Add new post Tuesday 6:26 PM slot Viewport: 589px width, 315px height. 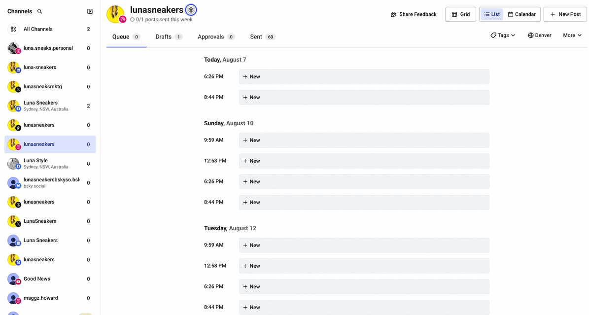coord(364,286)
